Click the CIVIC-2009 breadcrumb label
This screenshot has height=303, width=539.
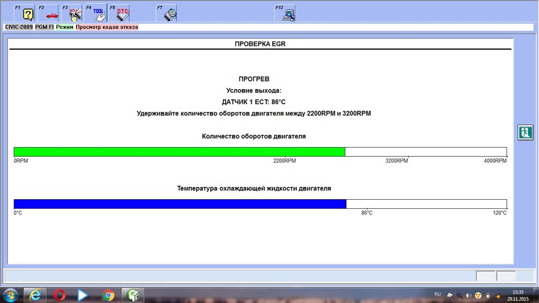click(x=19, y=27)
